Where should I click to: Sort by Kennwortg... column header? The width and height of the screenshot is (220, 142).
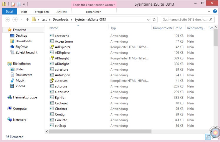click(196, 28)
